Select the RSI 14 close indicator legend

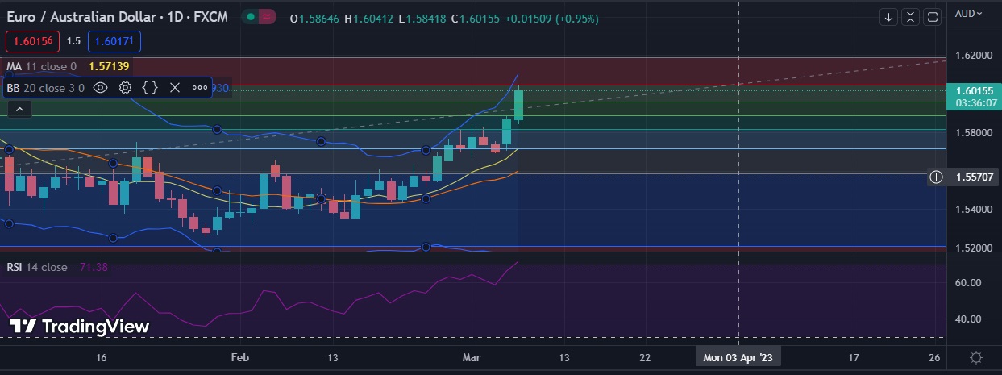click(37, 267)
